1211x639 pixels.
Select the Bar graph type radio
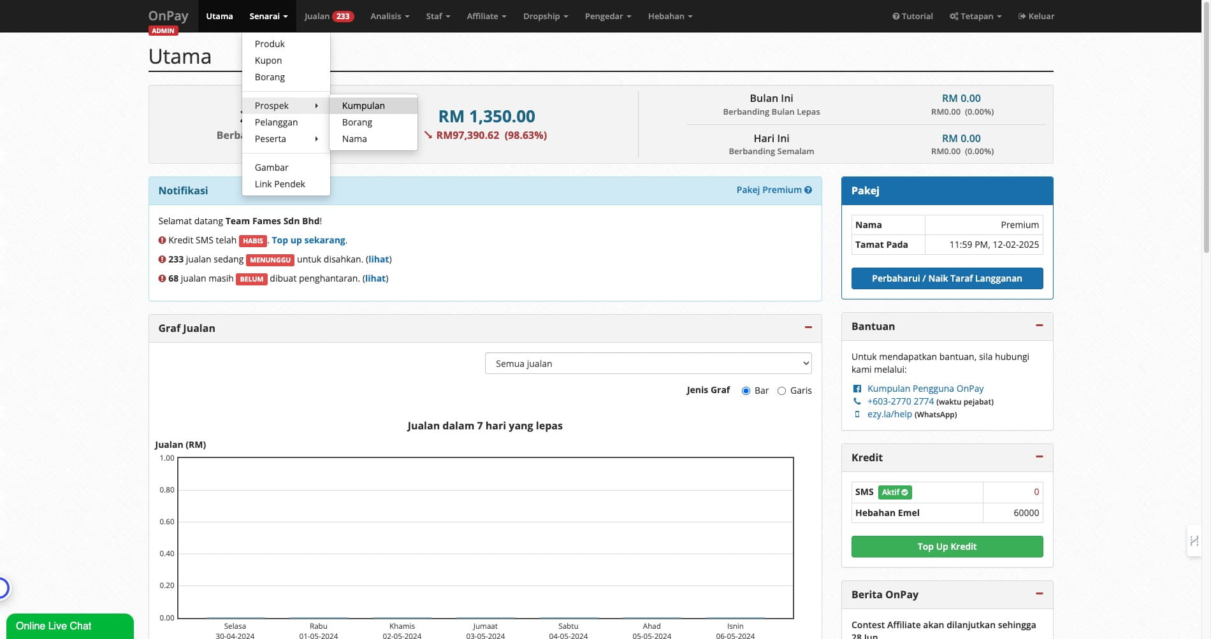point(746,391)
